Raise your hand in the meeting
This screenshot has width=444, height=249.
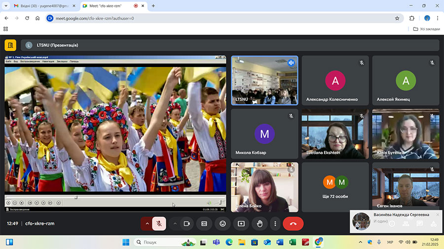(x=259, y=223)
